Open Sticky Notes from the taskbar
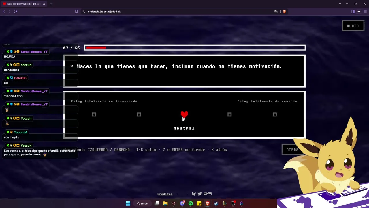Screen dimensions: 369x208 (x=199, y=203)
